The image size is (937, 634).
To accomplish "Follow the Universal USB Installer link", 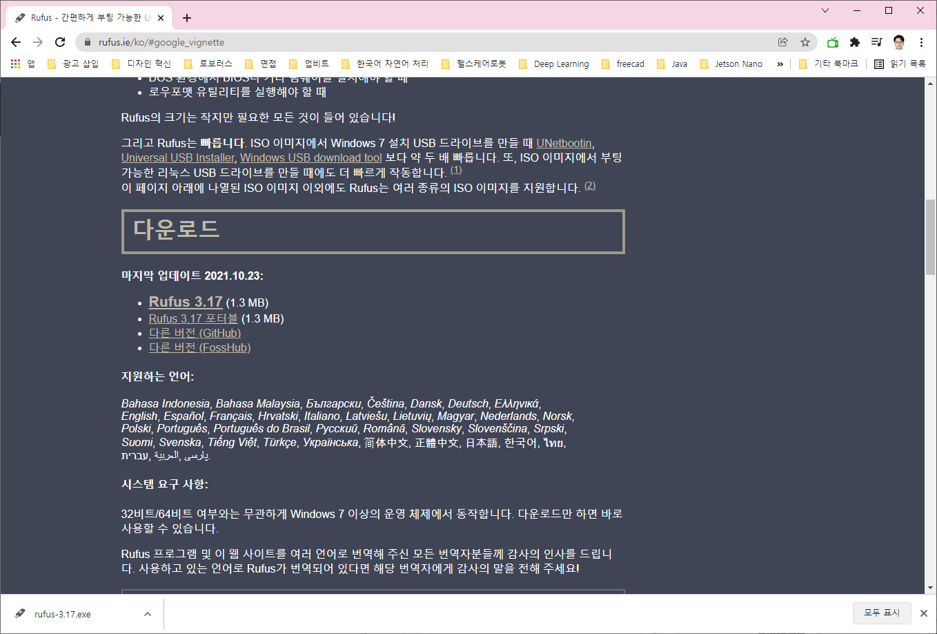I will (x=178, y=157).
